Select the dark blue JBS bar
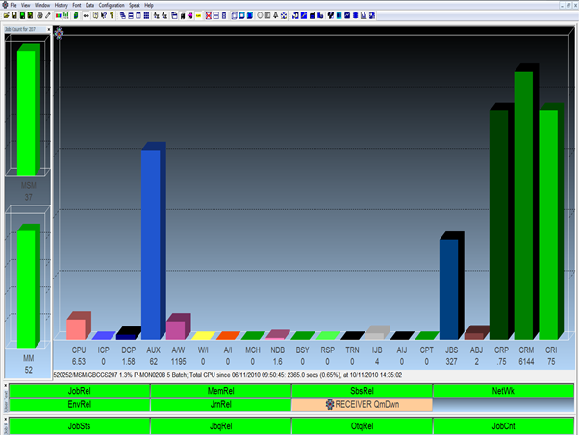Image resolution: width=579 pixels, height=435 pixels. (x=449, y=286)
